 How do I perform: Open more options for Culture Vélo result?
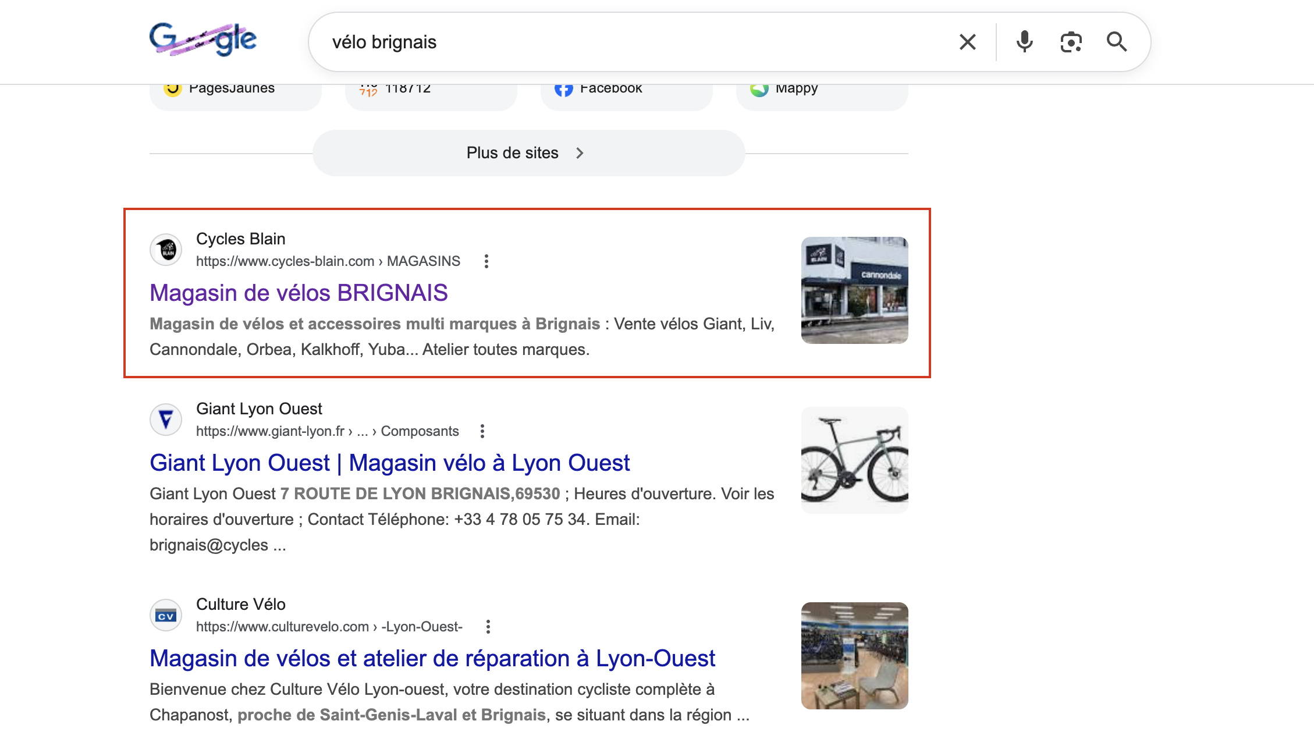488,627
